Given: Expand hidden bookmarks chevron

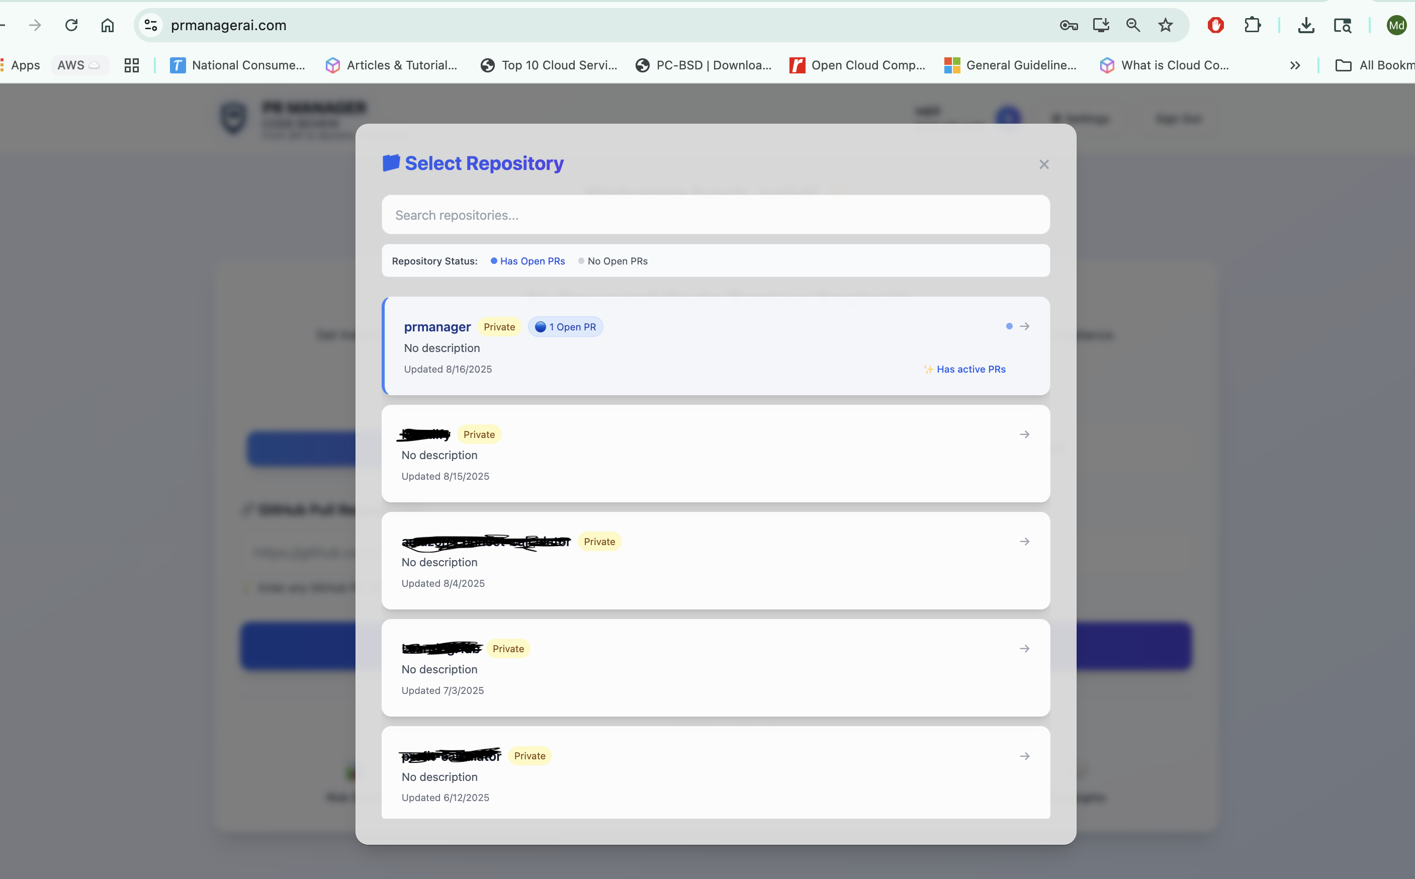Looking at the screenshot, I should tap(1295, 65).
